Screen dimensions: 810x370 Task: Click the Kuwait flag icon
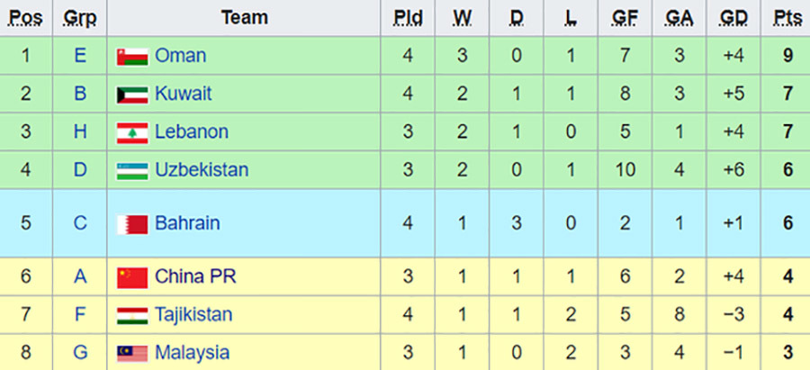click(x=131, y=95)
